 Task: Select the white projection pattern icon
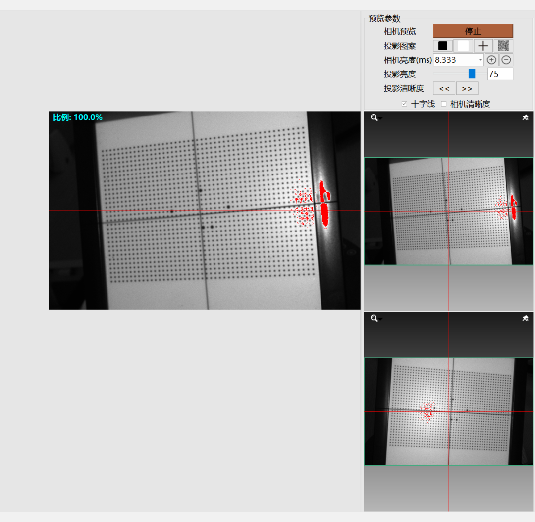[463, 45]
